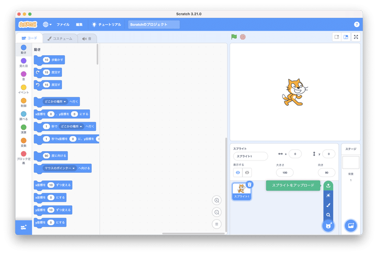378x255 pixels.
Task: Click the upload sprite icon
Action: (328, 186)
